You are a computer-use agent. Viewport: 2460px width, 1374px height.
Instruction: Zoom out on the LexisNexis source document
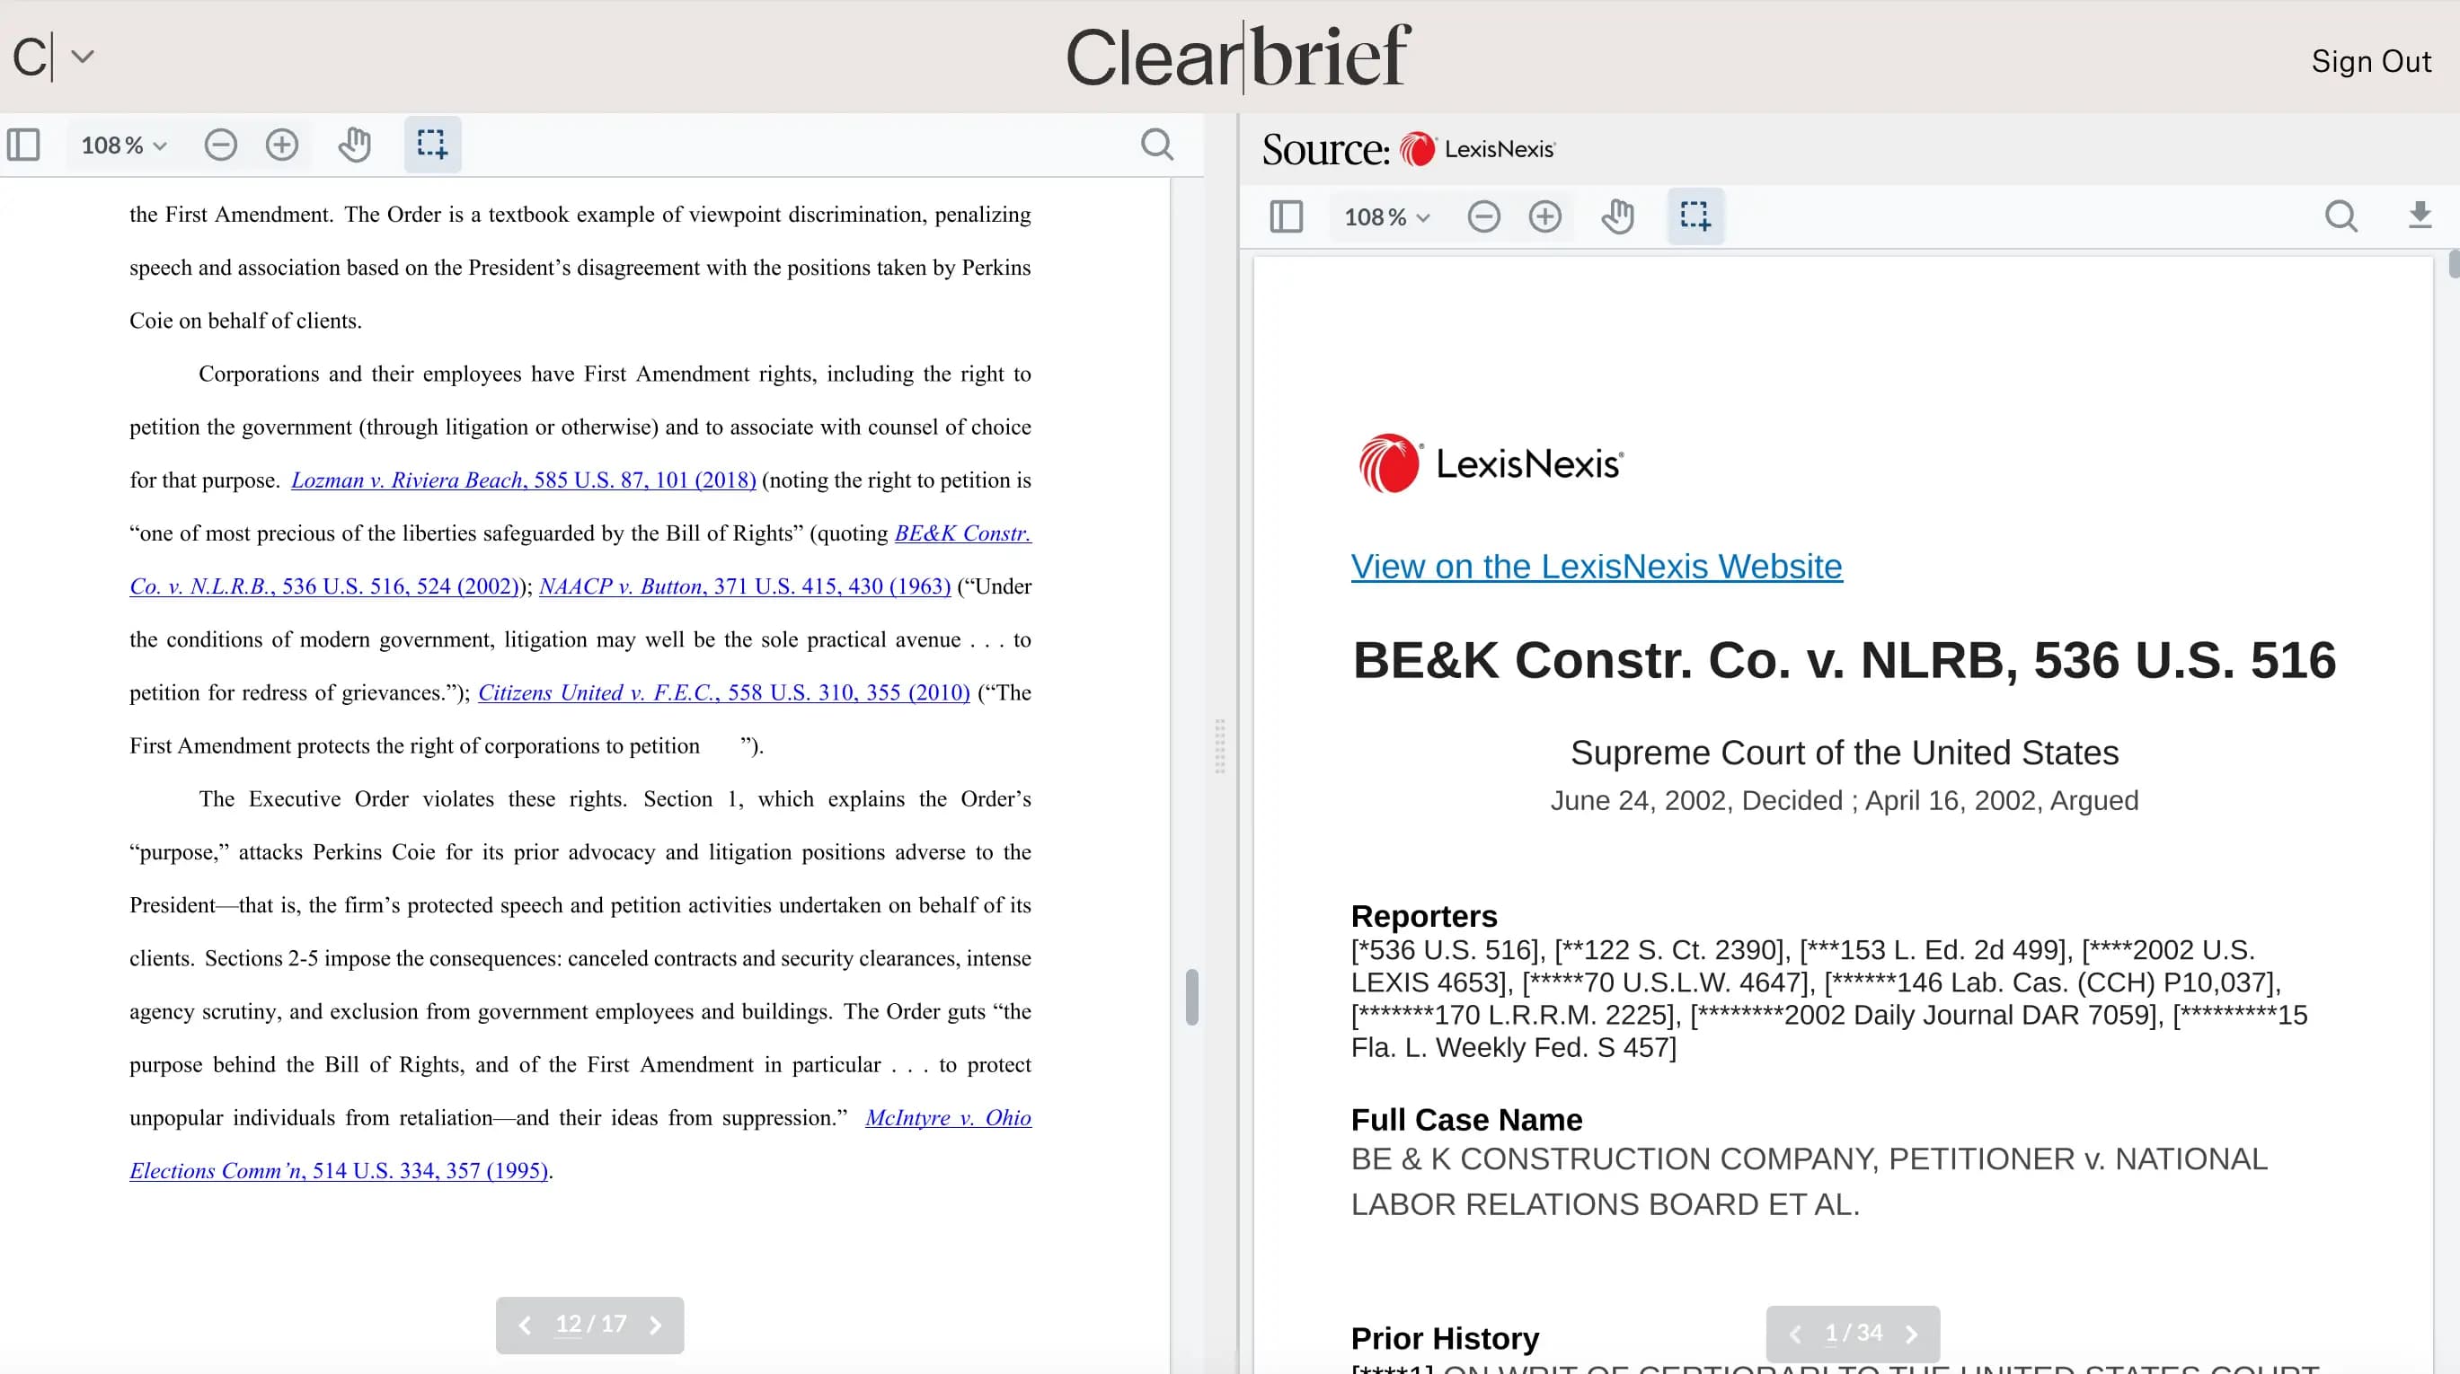[1484, 216]
